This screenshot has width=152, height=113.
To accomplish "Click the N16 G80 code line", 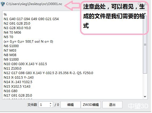I will pyautogui.click(x=11, y=91).
